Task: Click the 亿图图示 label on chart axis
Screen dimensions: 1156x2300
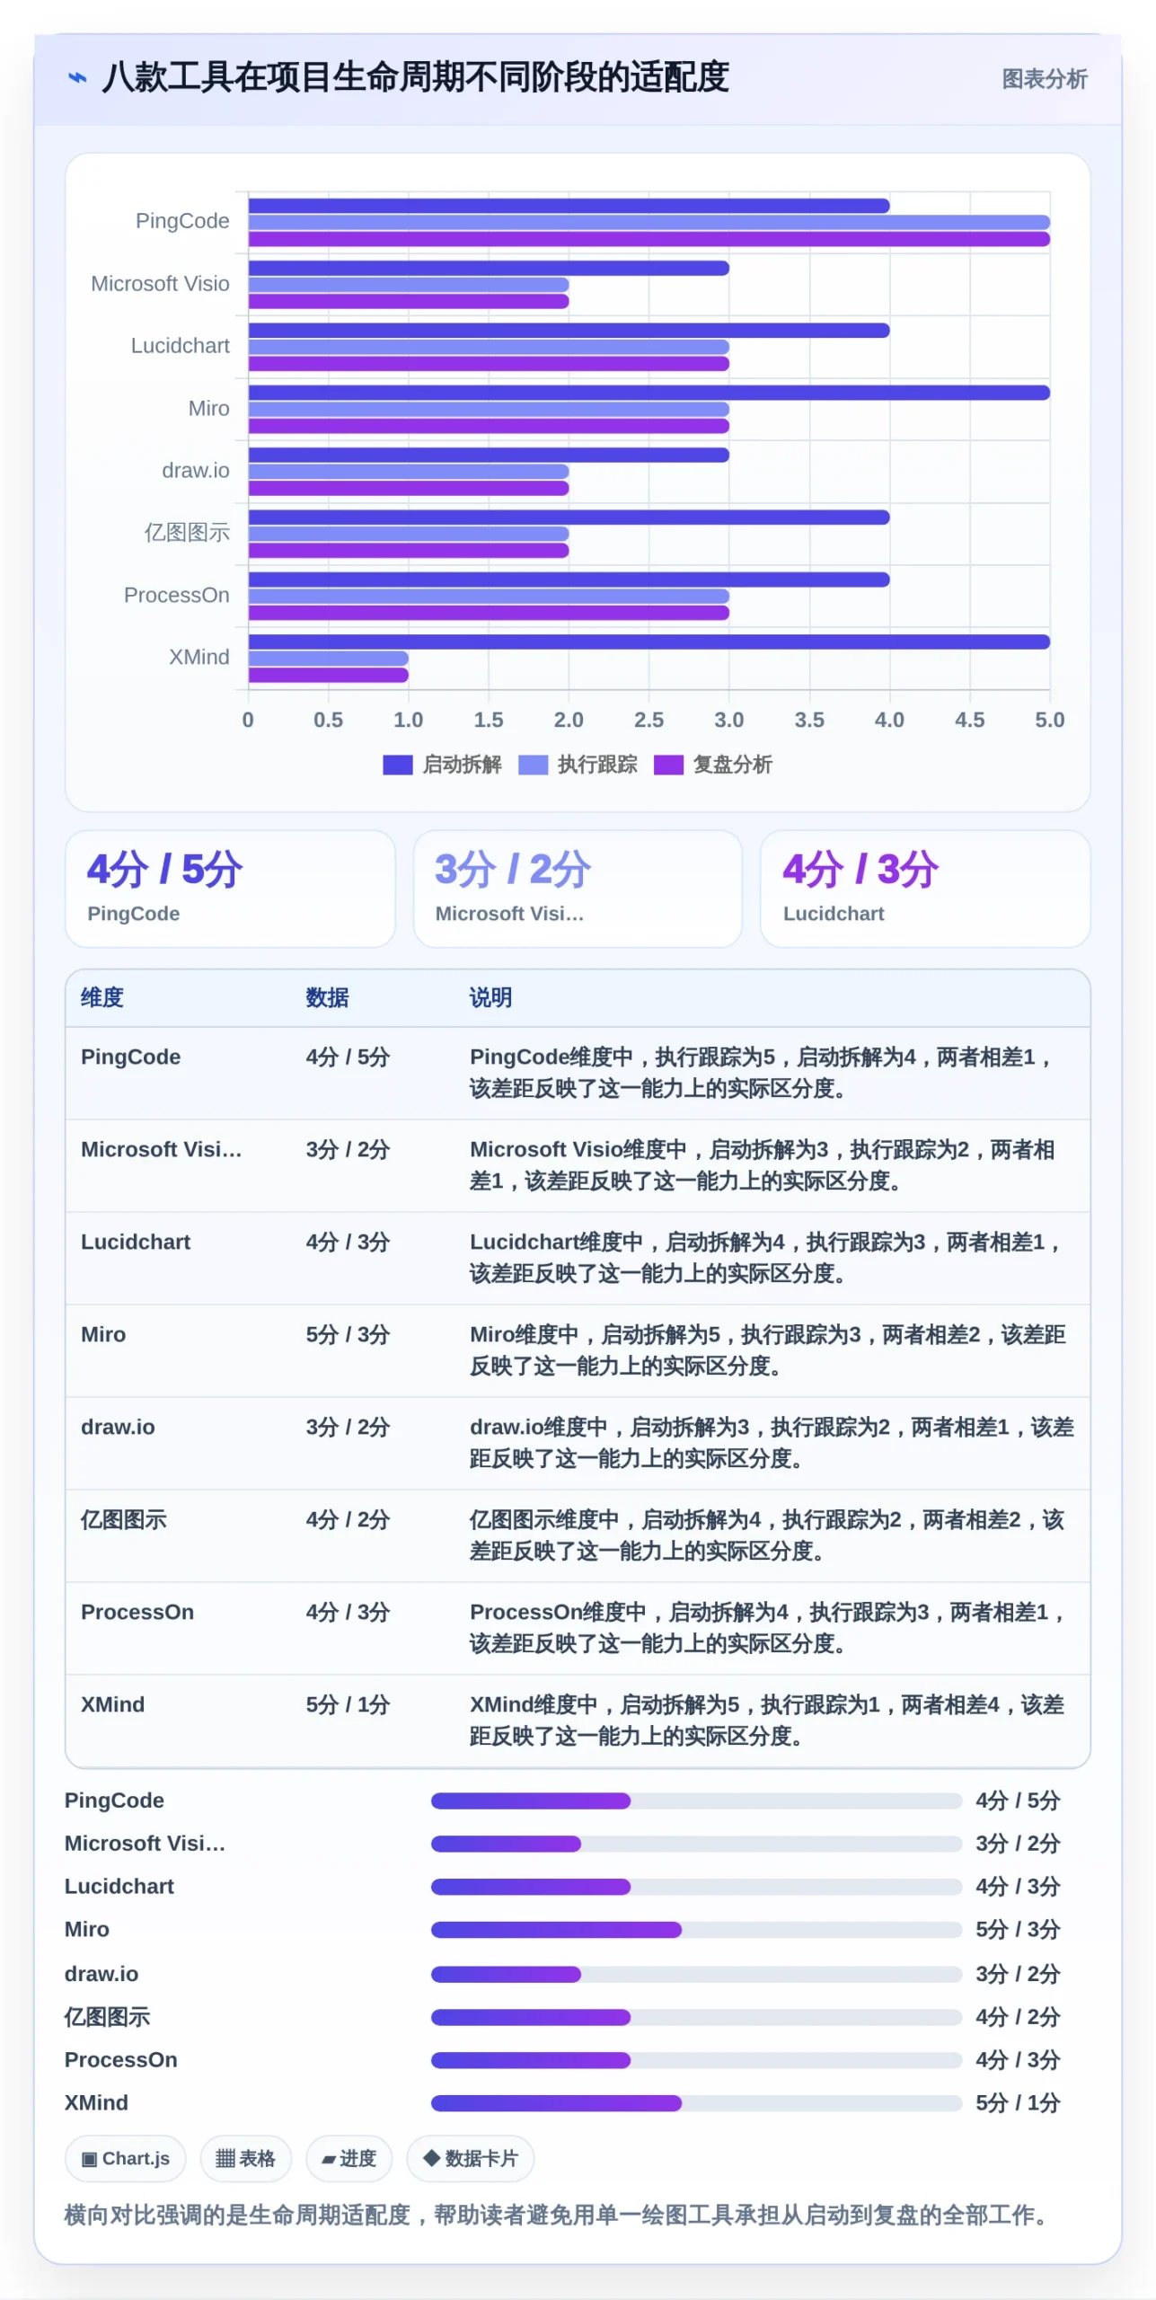Action: click(187, 533)
